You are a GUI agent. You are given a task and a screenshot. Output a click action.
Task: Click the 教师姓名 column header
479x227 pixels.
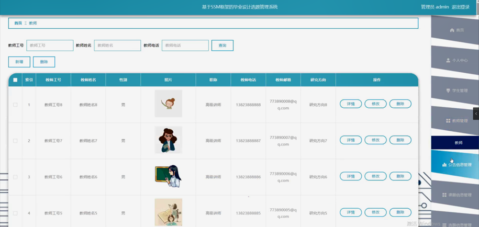88,80
